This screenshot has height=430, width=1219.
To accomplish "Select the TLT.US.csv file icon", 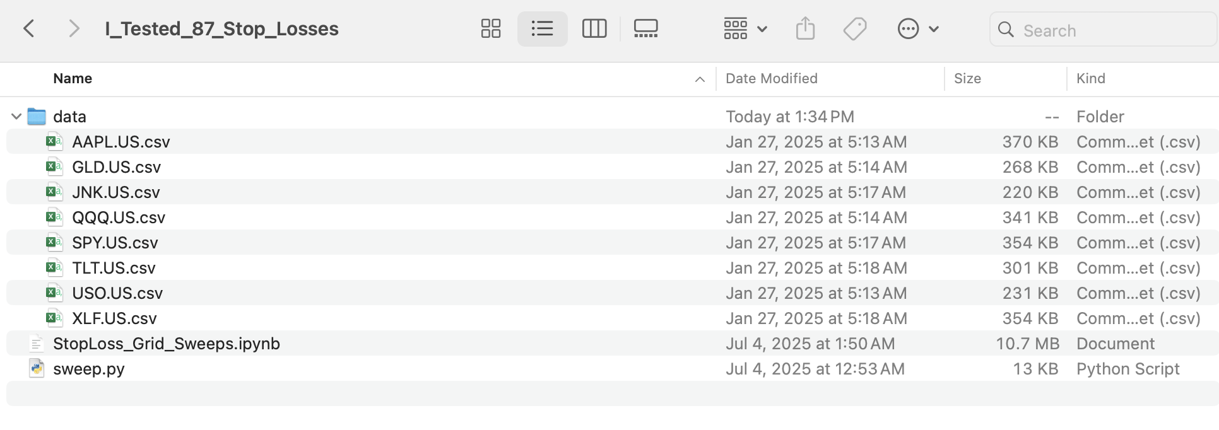I will pyautogui.click(x=54, y=267).
